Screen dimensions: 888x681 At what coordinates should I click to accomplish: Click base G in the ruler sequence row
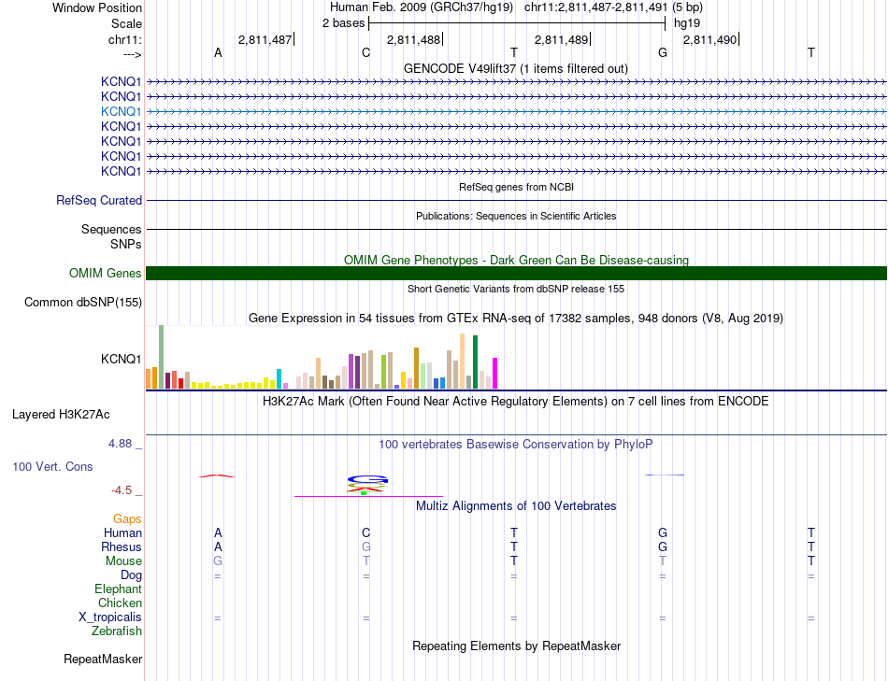(x=663, y=53)
